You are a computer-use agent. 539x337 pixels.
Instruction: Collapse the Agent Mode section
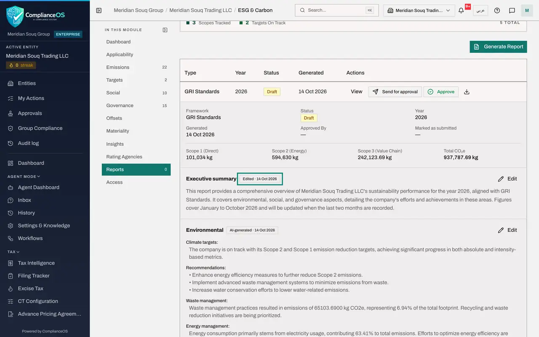point(24,177)
